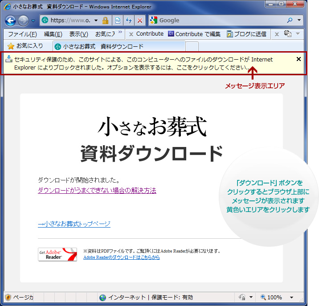The height and width of the screenshot is (306, 319).
Task: Open the お気に入り favorites star button
Action: coord(25,46)
